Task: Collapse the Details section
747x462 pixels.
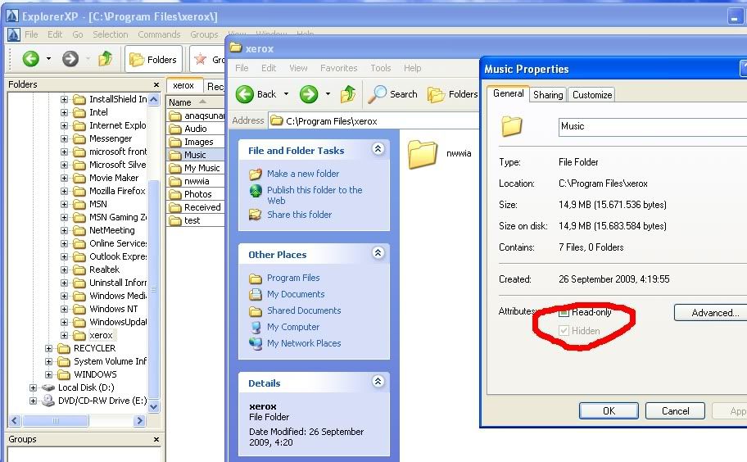Action: [x=378, y=382]
